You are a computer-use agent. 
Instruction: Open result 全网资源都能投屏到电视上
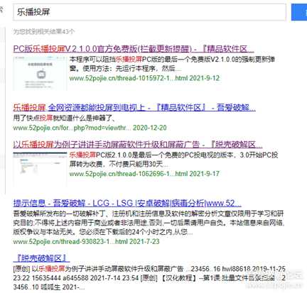[134, 108]
